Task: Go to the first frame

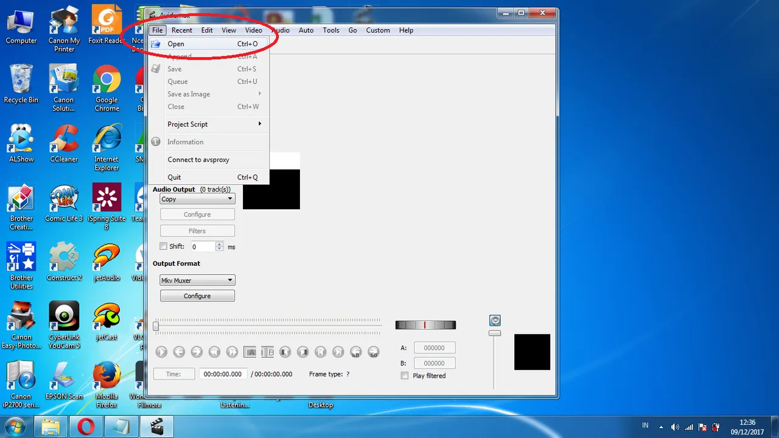Action: coord(320,352)
